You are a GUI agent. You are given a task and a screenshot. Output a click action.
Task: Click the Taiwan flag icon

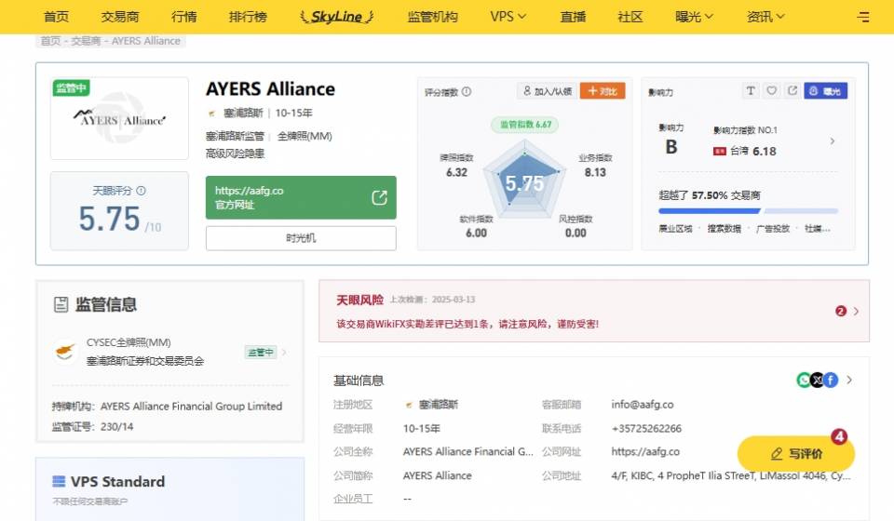coord(720,151)
